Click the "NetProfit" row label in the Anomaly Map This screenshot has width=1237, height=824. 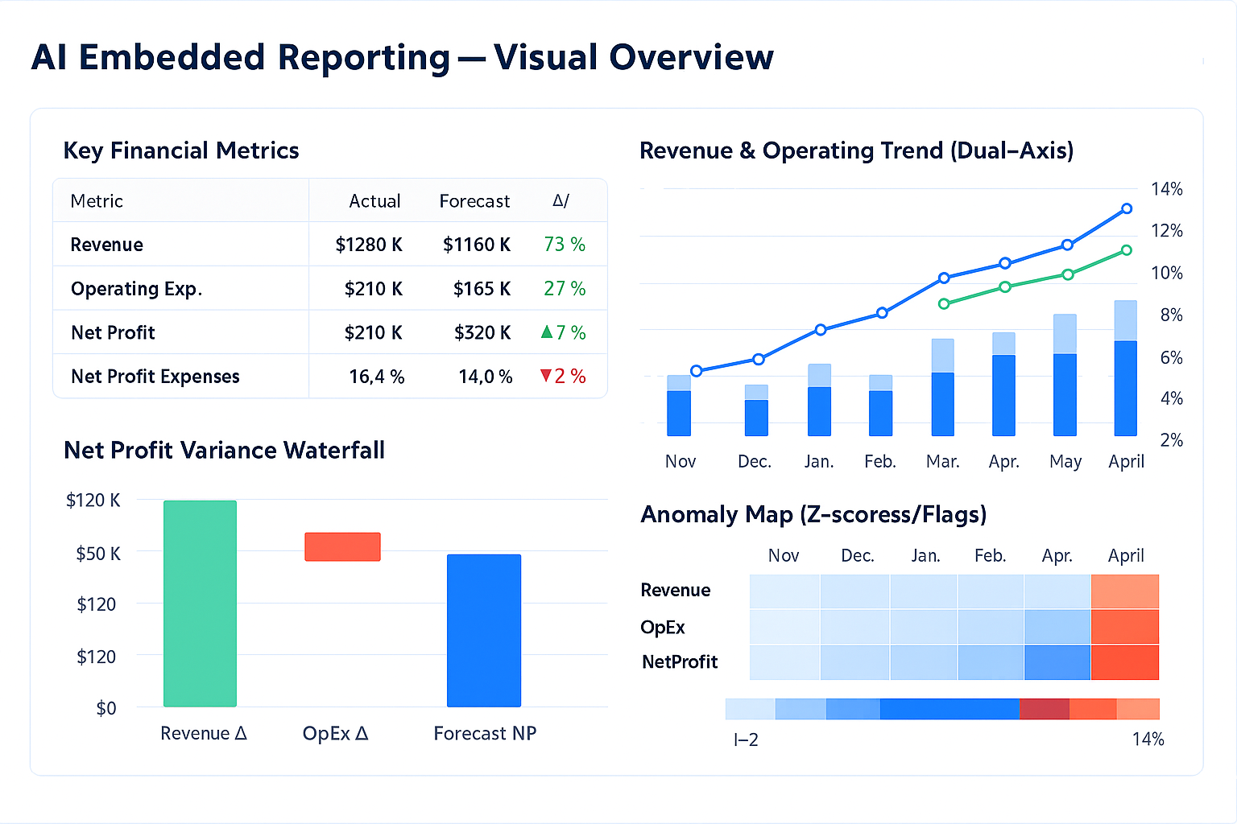tap(680, 662)
